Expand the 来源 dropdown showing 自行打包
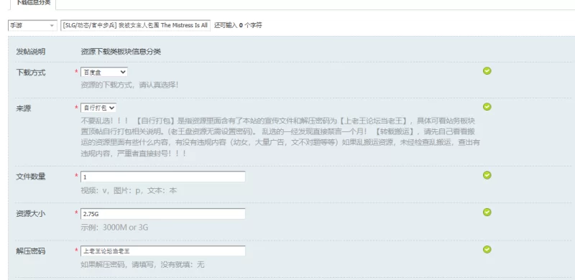The width and height of the screenshot is (575, 280). click(x=98, y=108)
